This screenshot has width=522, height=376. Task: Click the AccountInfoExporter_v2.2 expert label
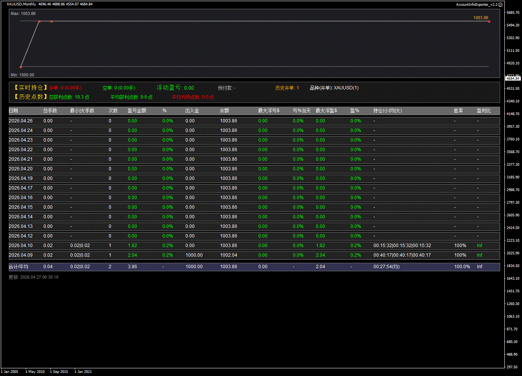pos(476,4)
